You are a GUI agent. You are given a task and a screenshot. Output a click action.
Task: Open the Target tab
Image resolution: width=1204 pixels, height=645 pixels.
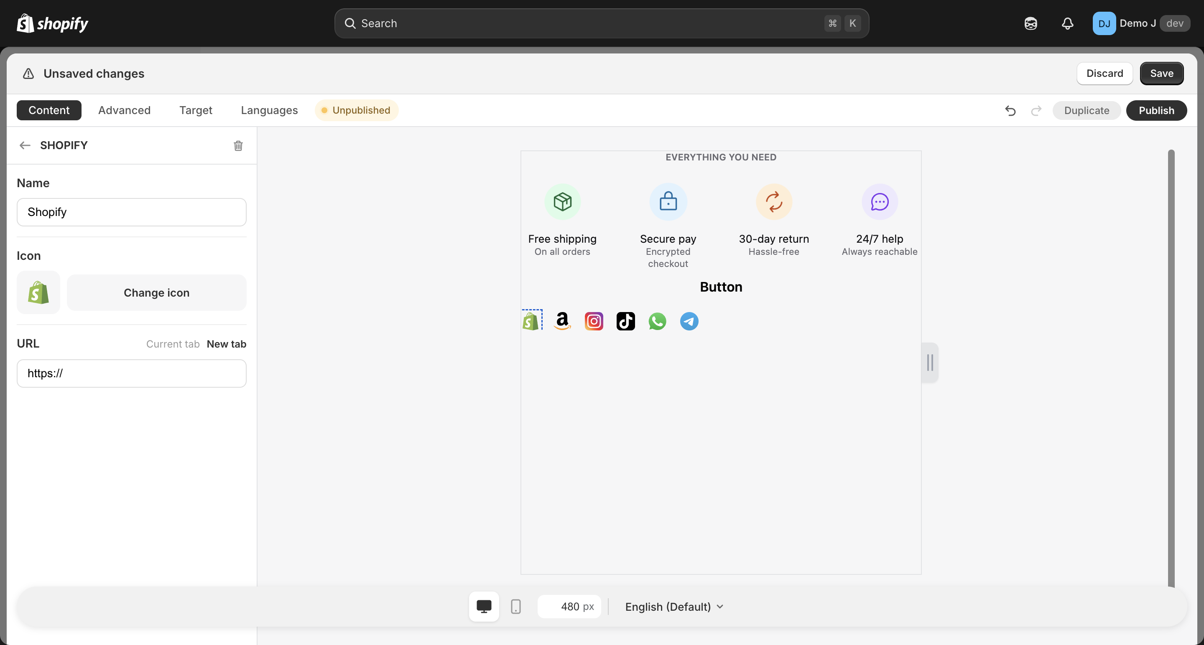(196, 110)
